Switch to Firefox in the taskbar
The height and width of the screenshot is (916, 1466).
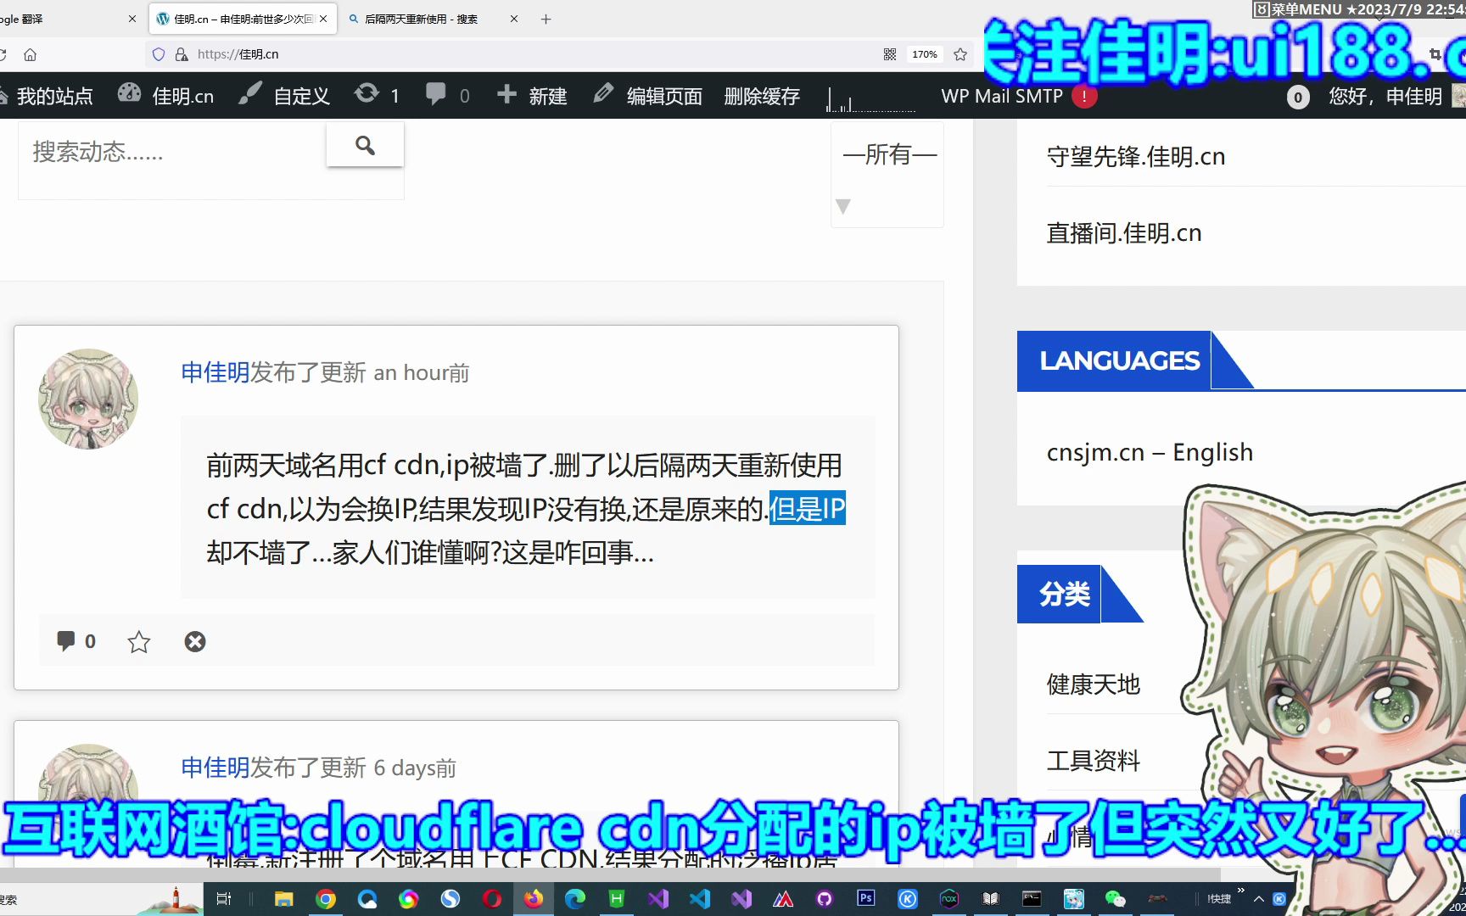534,899
